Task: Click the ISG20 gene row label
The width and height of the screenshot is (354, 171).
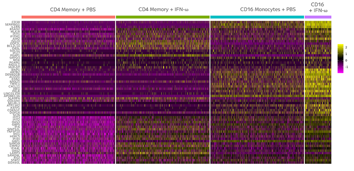Action: [x=16, y=41]
